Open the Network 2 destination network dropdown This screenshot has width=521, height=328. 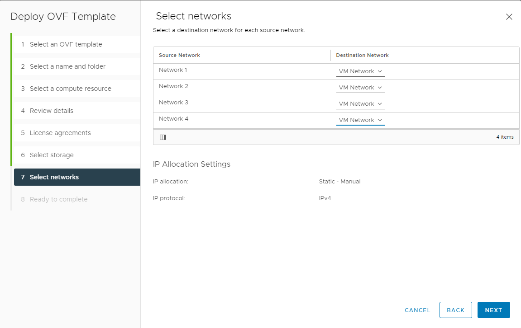pyautogui.click(x=360, y=87)
